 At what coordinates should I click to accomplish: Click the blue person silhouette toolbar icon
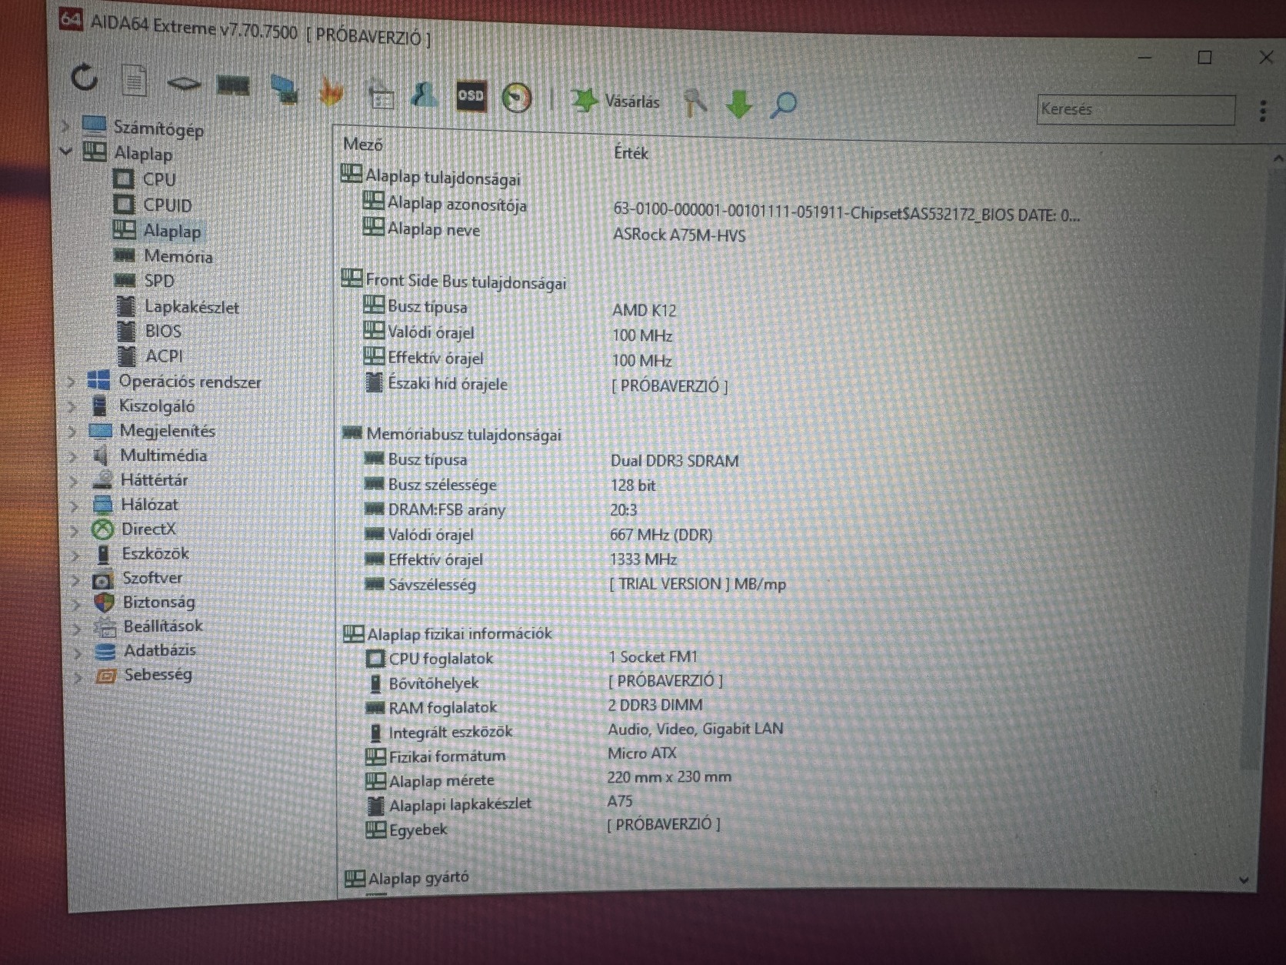point(425,95)
